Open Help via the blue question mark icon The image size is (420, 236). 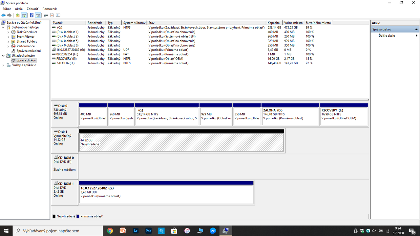click(x=31, y=15)
